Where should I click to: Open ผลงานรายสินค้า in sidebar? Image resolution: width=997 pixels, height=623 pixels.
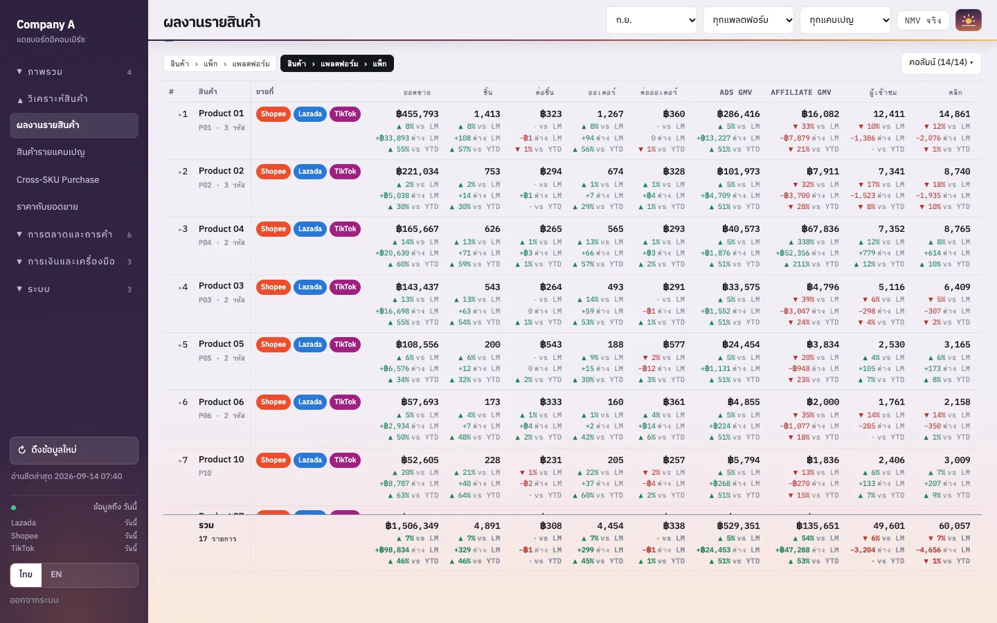74,125
